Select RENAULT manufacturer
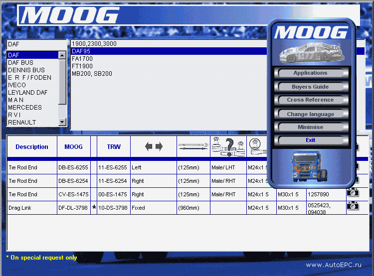Viewport: 374px width, 276px height. (33, 122)
